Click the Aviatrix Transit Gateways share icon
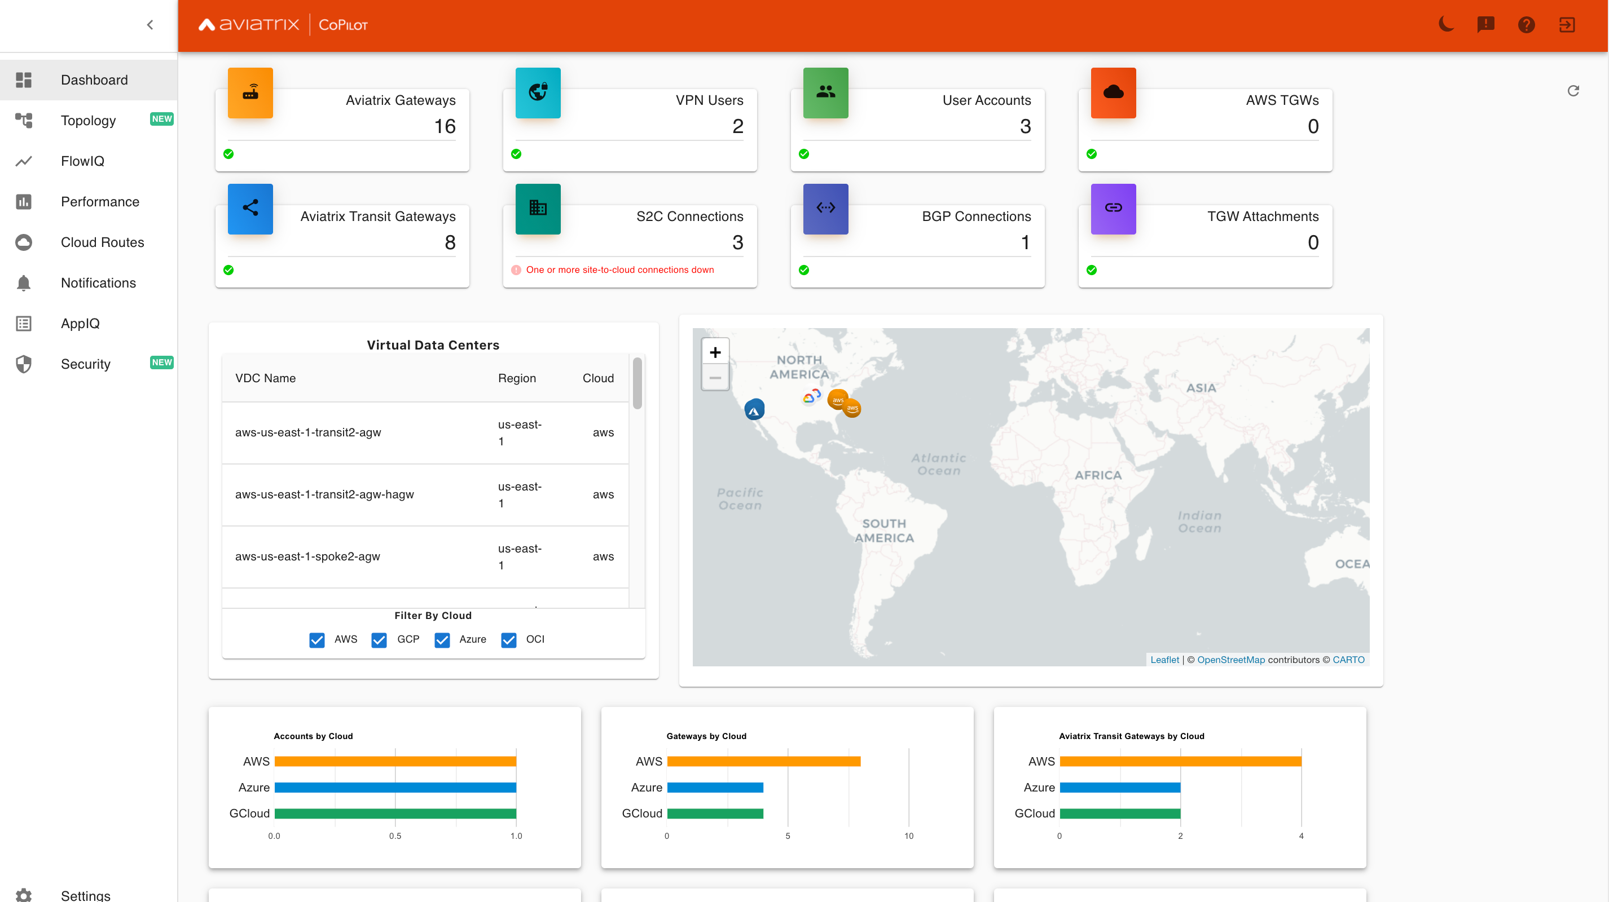This screenshot has width=1609, height=902. coord(250,209)
